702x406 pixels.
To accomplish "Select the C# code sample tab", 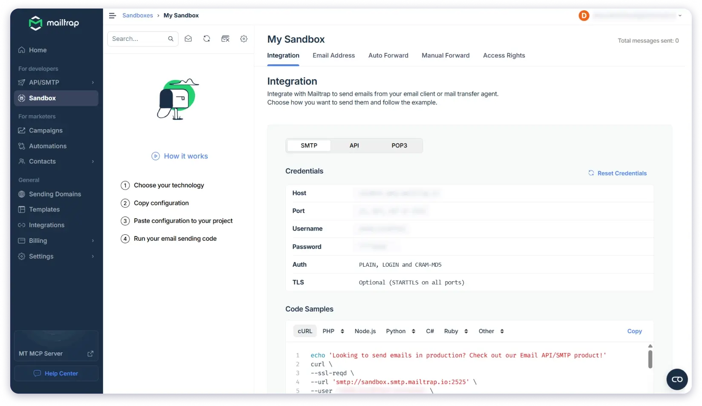I will coord(430,331).
